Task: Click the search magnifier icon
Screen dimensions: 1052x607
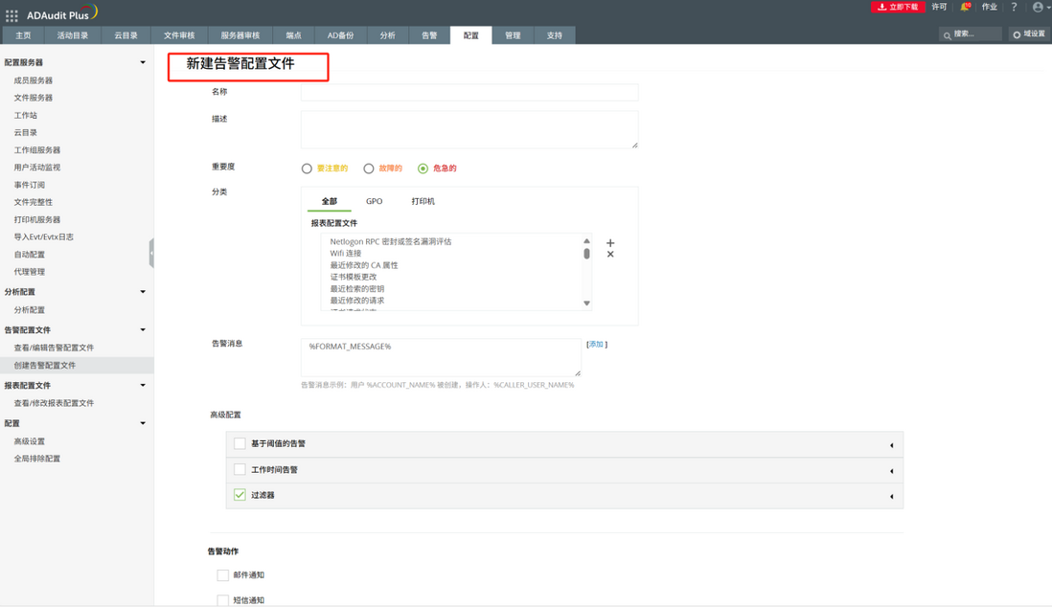Action: click(x=948, y=34)
